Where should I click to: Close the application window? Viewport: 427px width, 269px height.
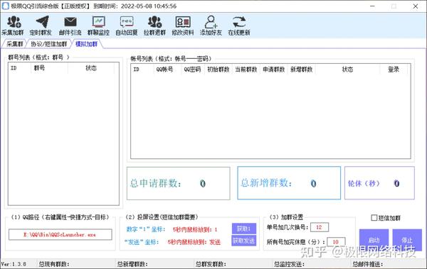[x=416, y=6]
